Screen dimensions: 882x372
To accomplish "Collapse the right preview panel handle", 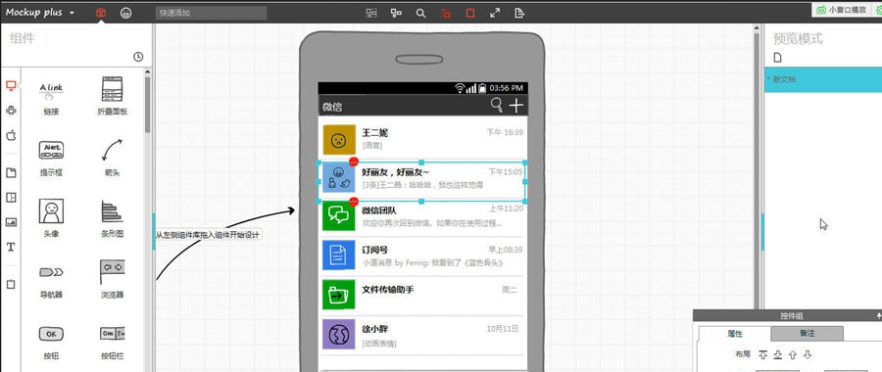I will coord(762,231).
